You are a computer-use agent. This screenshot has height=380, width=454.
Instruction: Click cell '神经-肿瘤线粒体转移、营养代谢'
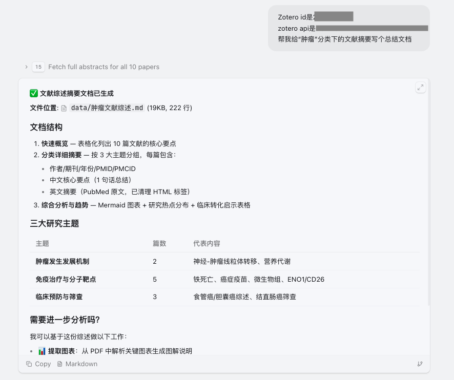click(242, 261)
